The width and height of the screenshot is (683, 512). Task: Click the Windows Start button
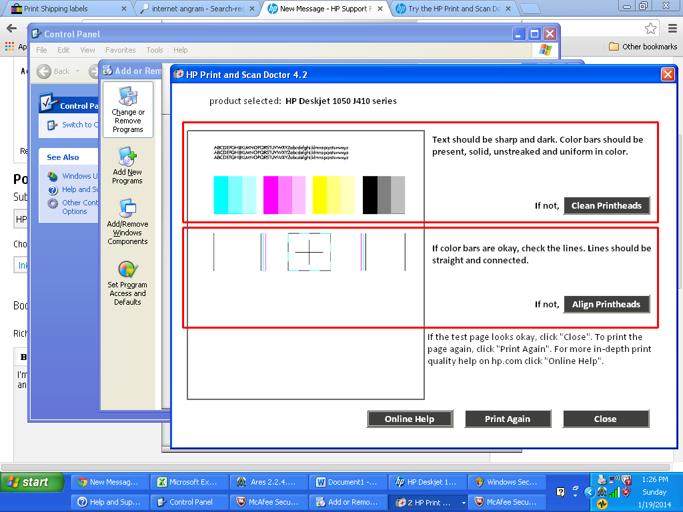[32, 483]
